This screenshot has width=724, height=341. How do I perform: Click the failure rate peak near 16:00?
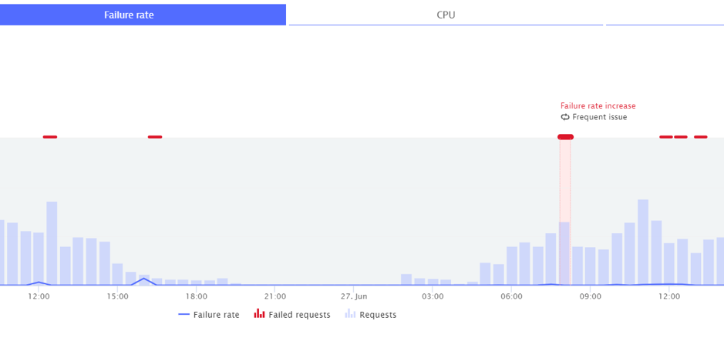144,279
